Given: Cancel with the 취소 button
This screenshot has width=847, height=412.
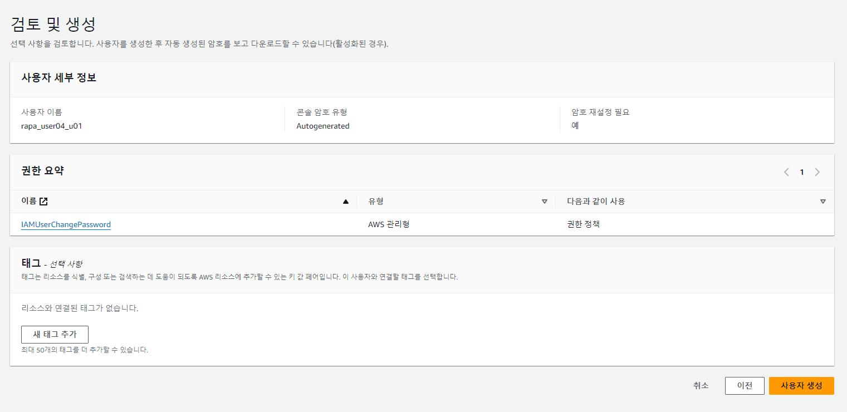Looking at the screenshot, I should coord(701,385).
